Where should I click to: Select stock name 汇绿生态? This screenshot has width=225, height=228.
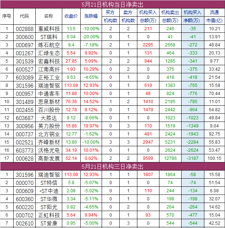coord(49,53)
